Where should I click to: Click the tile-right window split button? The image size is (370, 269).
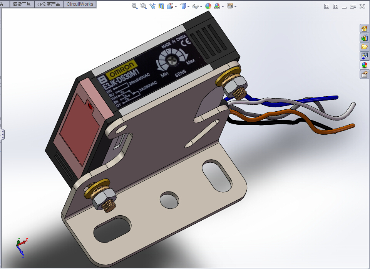(x=336, y=7)
